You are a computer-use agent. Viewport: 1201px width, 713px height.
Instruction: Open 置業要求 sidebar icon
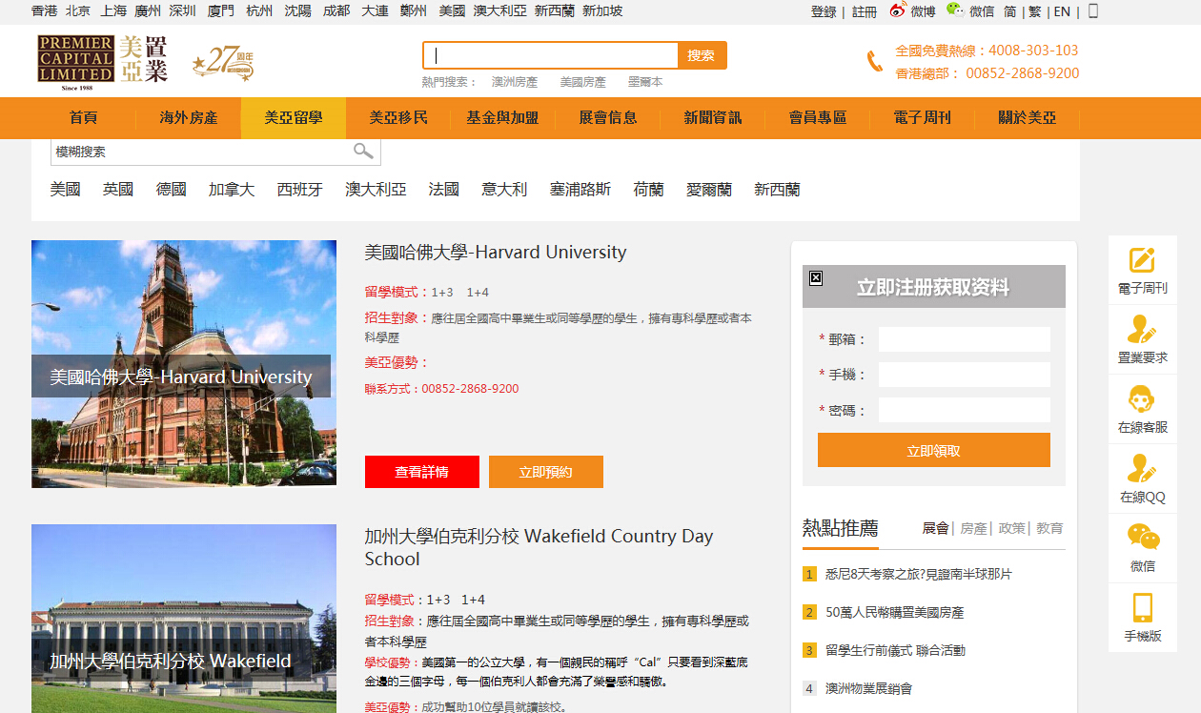point(1142,329)
